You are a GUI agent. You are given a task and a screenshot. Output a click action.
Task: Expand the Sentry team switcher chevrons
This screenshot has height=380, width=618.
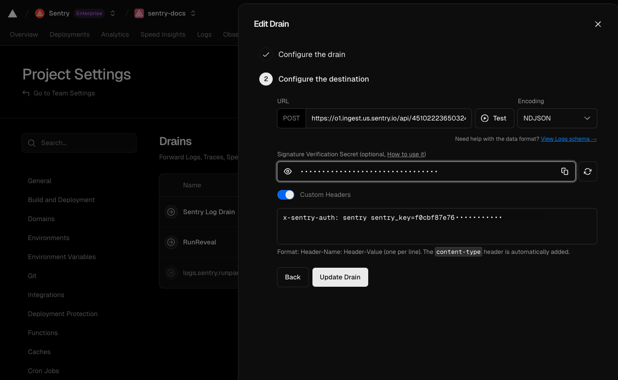click(x=113, y=13)
